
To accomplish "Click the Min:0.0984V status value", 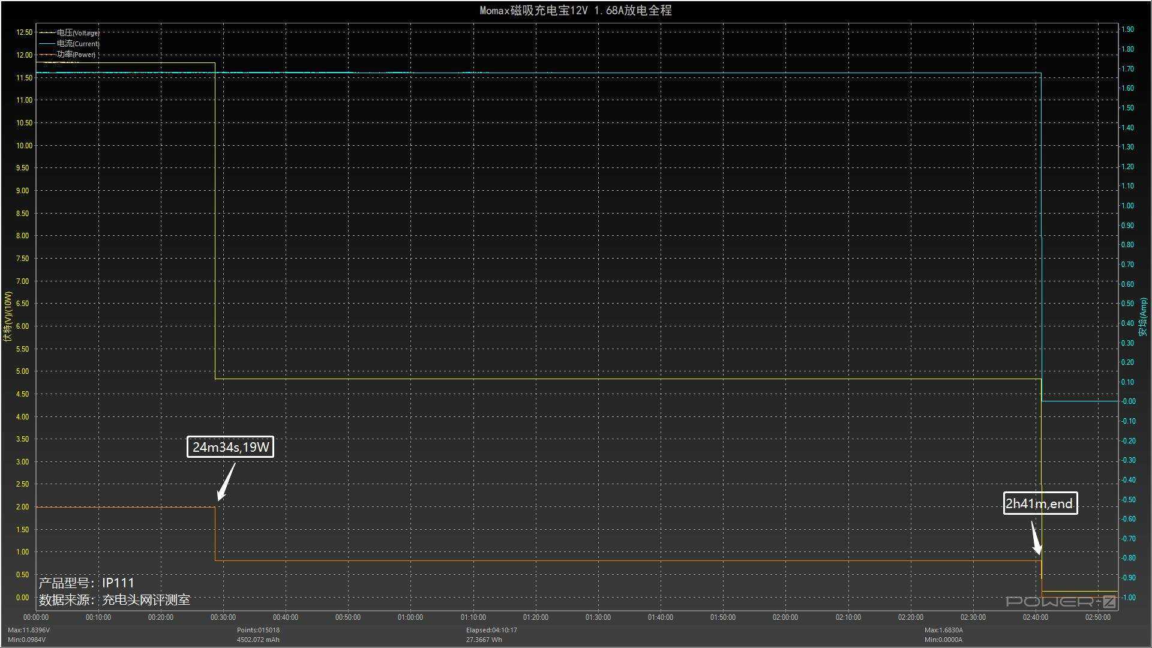I will point(27,640).
